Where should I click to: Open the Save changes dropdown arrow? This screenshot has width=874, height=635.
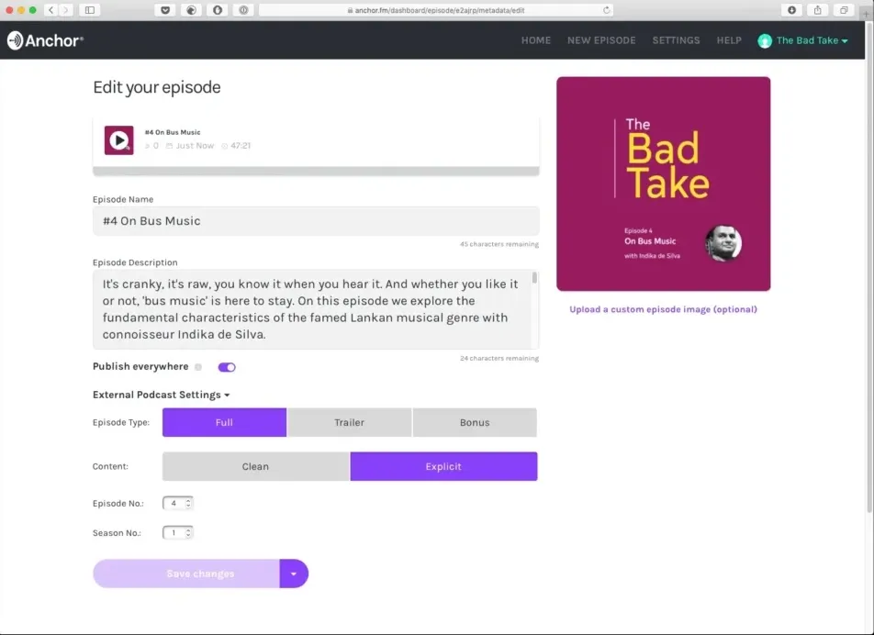pyautogui.click(x=294, y=574)
